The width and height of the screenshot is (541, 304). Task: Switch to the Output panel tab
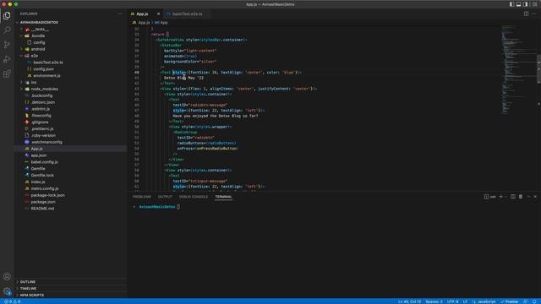tap(165, 197)
